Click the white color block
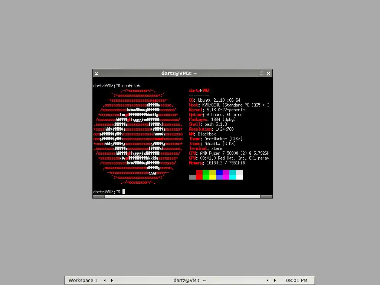 pyautogui.click(x=239, y=177)
